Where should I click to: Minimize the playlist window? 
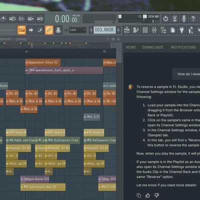pyautogui.click(x=107, y=38)
